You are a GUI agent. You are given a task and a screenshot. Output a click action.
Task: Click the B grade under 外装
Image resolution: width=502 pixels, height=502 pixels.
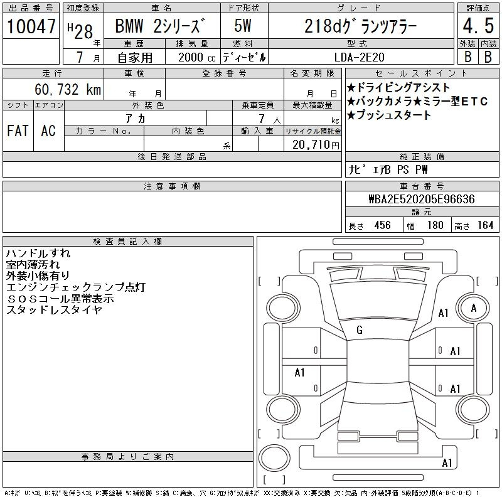[x=467, y=56]
